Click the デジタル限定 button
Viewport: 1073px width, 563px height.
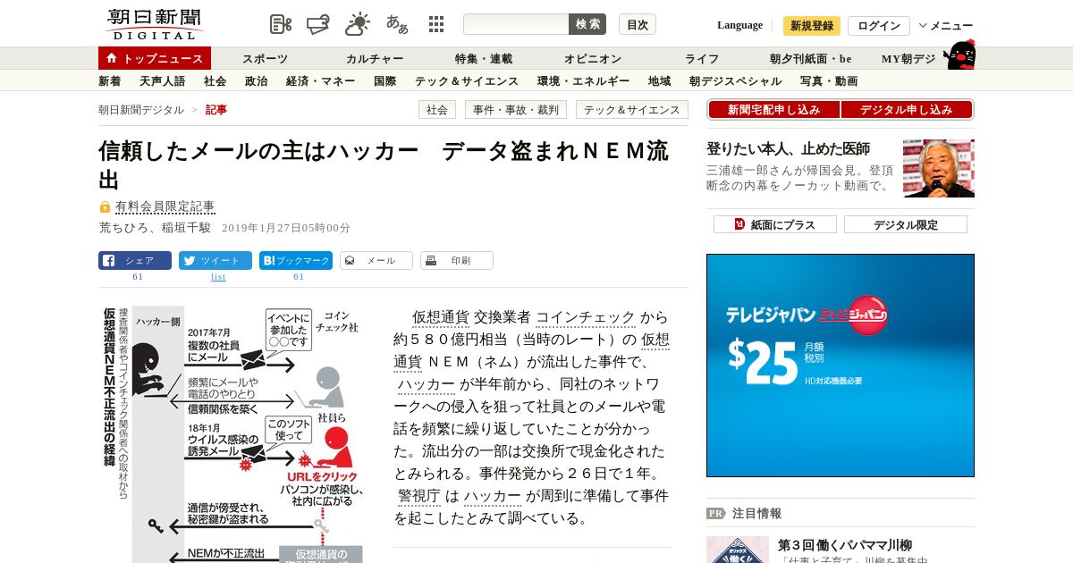[906, 224]
